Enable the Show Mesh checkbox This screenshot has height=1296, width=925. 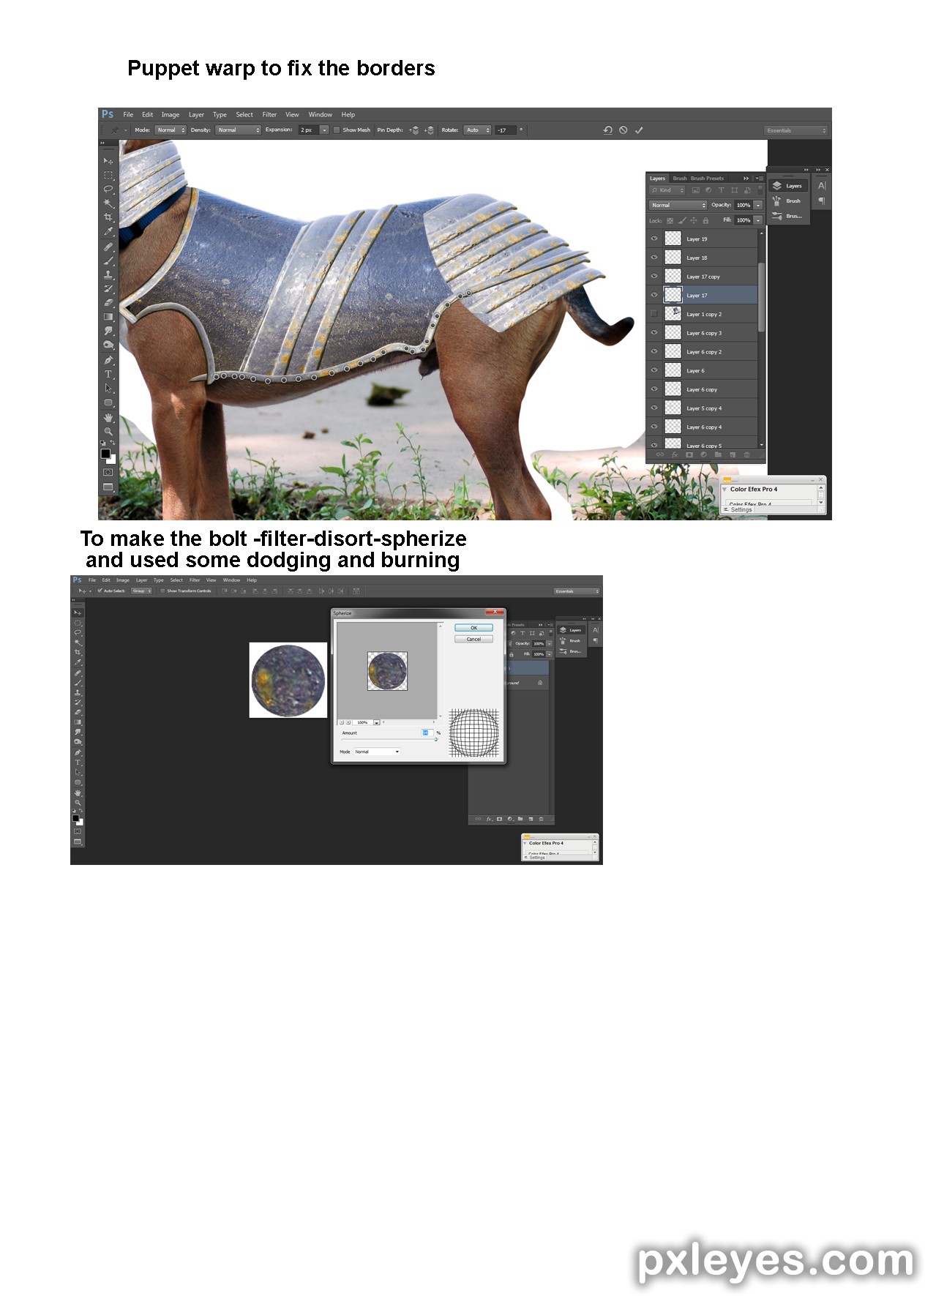pyautogui.click(x=337, y=130)
